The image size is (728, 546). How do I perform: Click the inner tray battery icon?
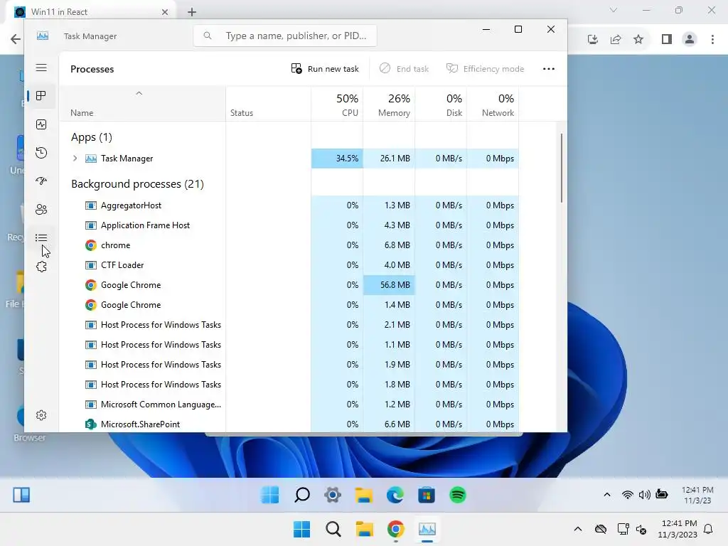coord(662,495)
